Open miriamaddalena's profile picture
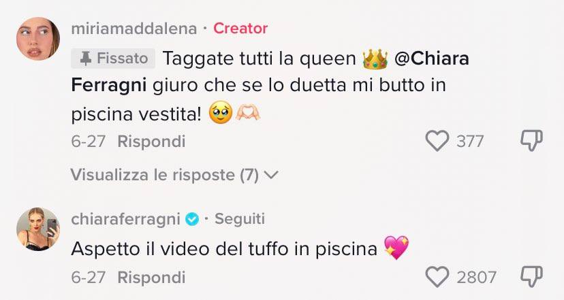The width and height of the screenshot is (564, 300). (38, 39)
